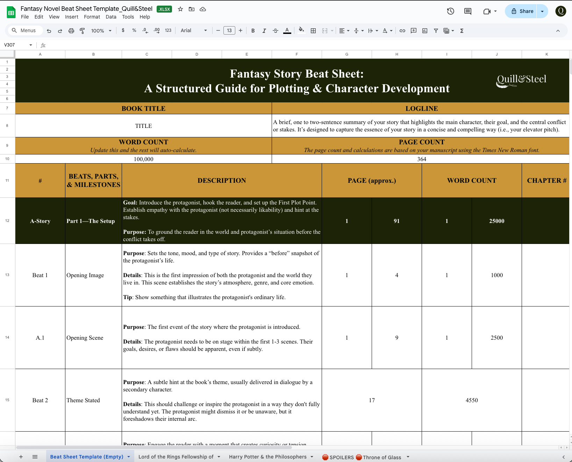
Task: Open the borders tool
Action: pos(313,31)
